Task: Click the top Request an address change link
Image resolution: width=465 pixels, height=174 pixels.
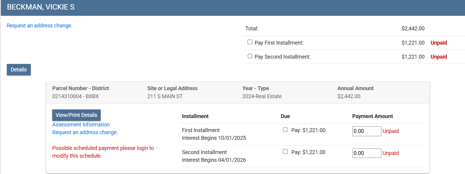Action: pyautogui.click(x=39, y=26)
